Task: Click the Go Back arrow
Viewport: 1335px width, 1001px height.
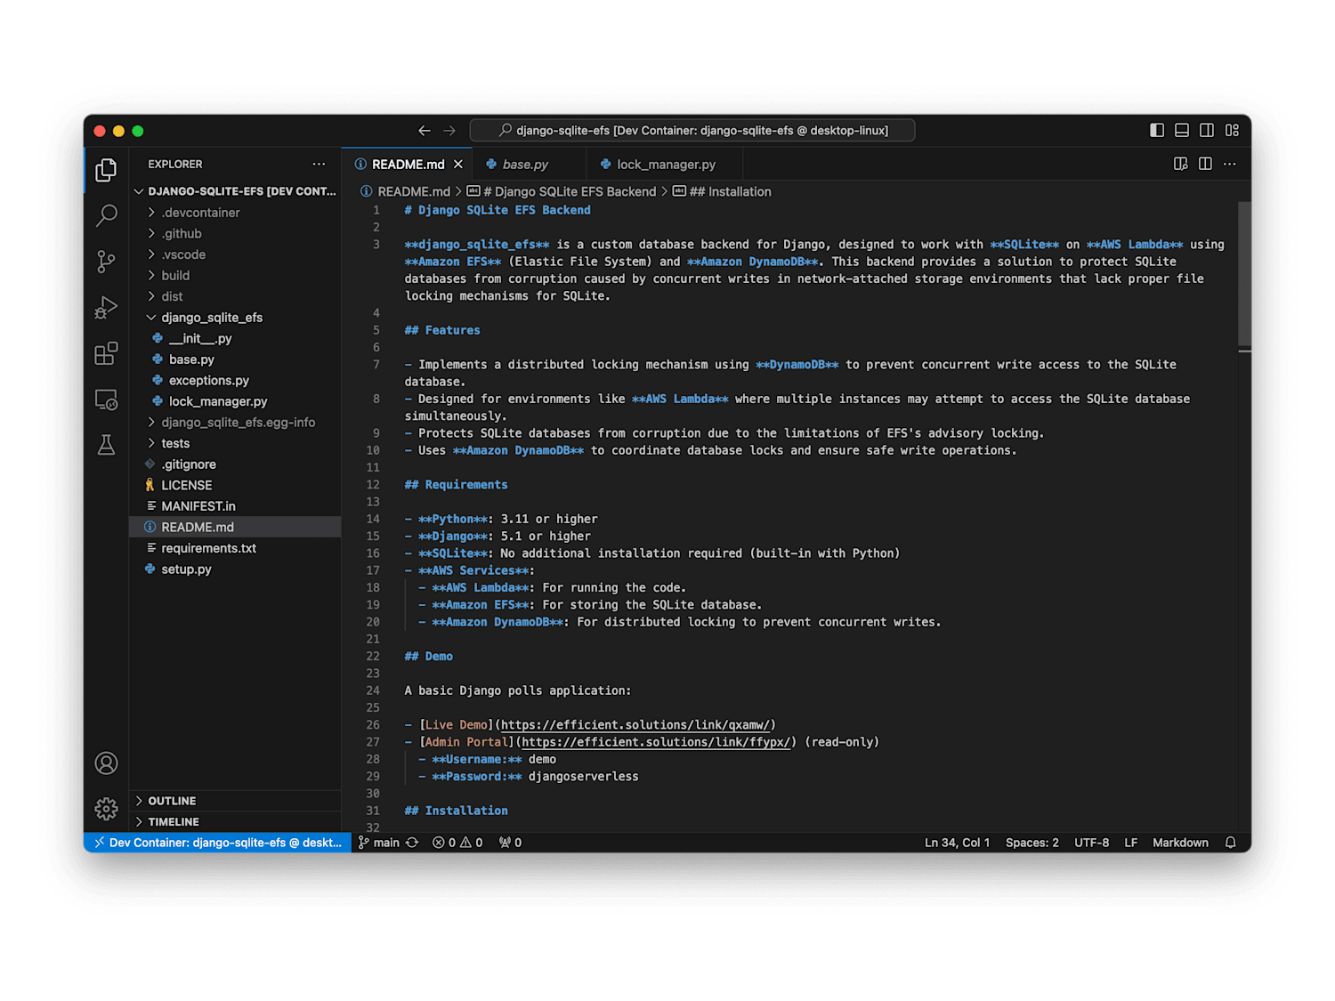Action: 425,131
